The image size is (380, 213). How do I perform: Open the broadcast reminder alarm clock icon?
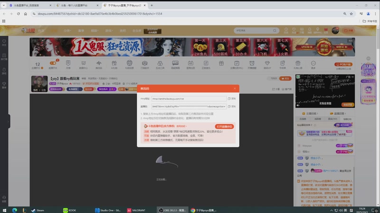[x=252, y=63]
